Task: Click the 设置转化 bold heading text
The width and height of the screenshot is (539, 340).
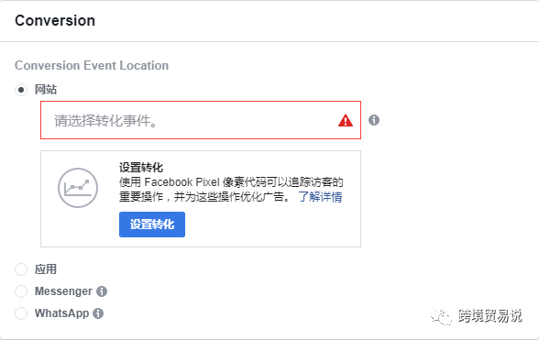Action: [x=141, y=168]
